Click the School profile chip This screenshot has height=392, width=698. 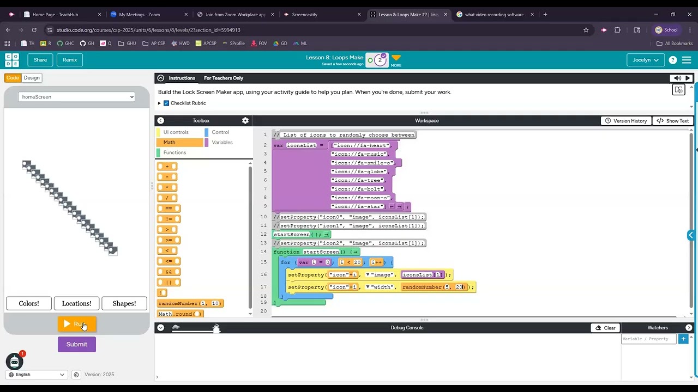tap(666, 30)
